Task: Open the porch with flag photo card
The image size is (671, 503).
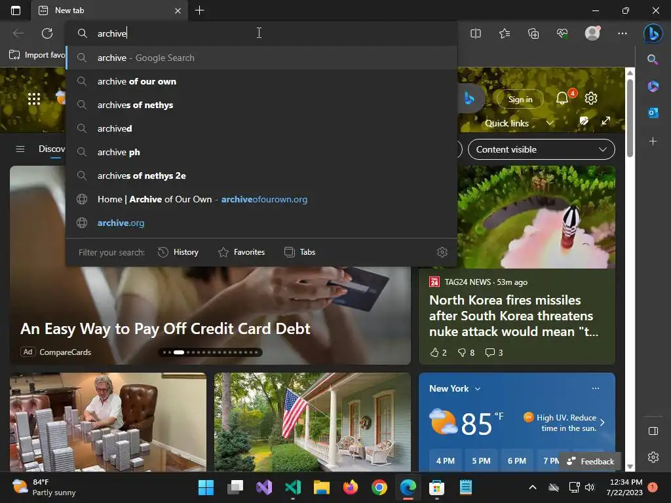Action: click(x=313, y=422)
